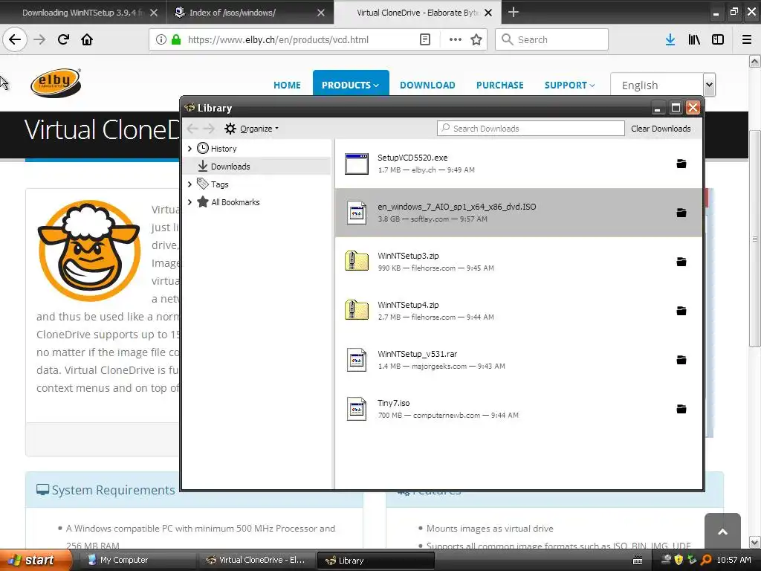Expand the History tree node
This screenshot has width=761, height=571.
pyautogui.click(x=190, y=149)
